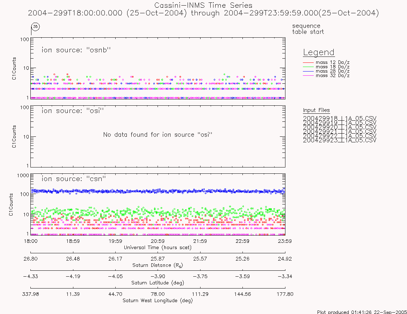Click the 'ion source: "csn"' panel label
The image size is (407, 314).
tap(74, 179)
